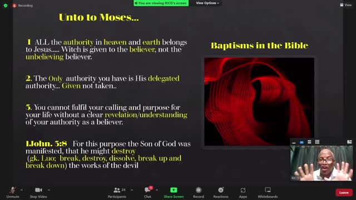Viewport: 356px width, 200px height.
Task: Click the red swirl image on slide
Action: [259, 102]
